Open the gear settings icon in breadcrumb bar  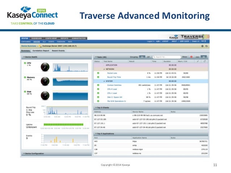click(x=202, y=46)
